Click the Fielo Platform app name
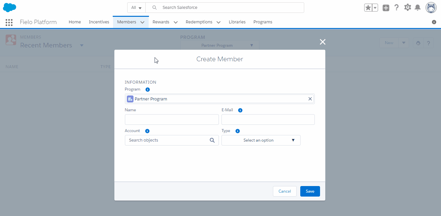The image size is (441, 216). coord(38,22)
